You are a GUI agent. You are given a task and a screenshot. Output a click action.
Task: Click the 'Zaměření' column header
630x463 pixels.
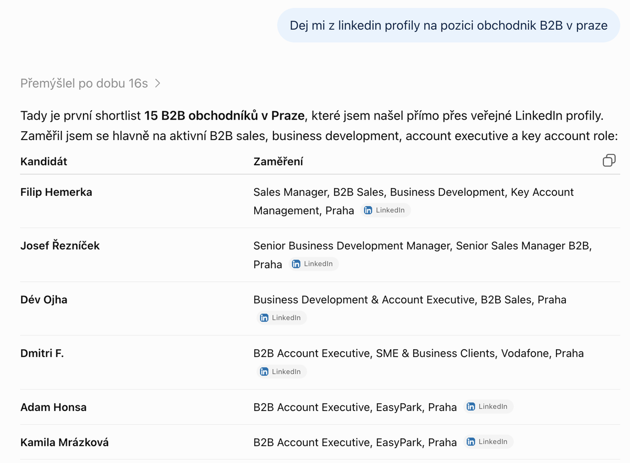click(278, 161)
